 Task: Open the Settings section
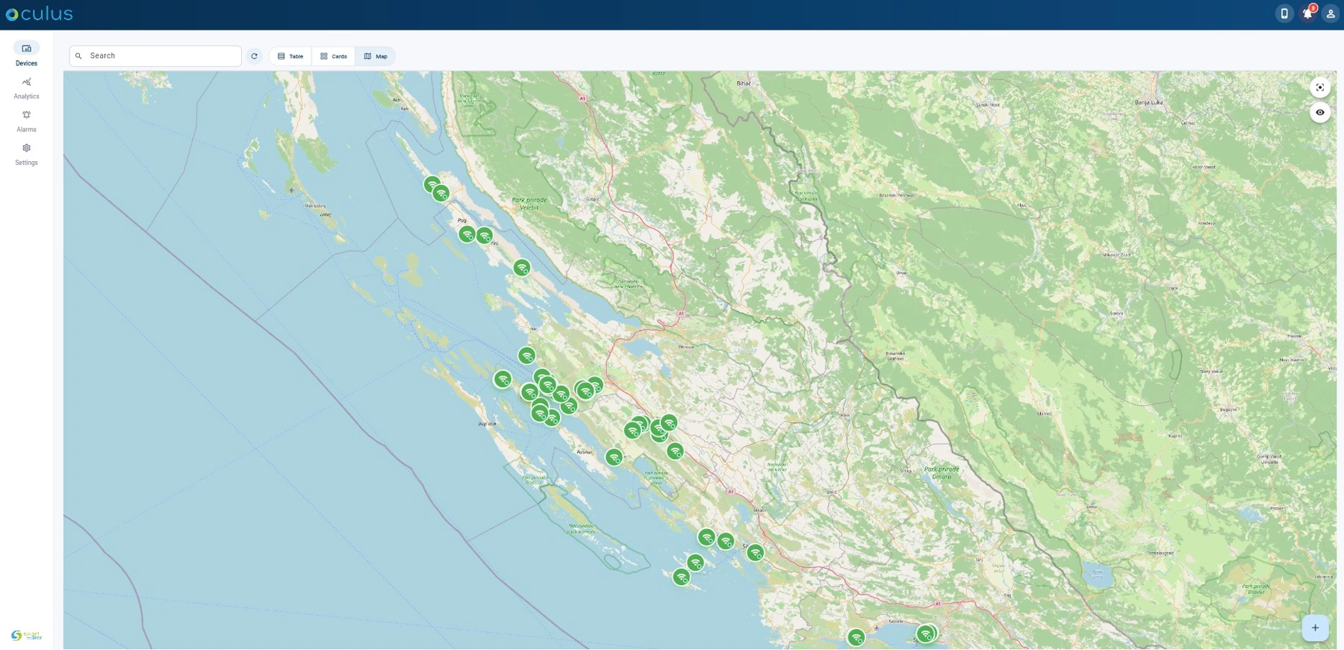(26, 154)
